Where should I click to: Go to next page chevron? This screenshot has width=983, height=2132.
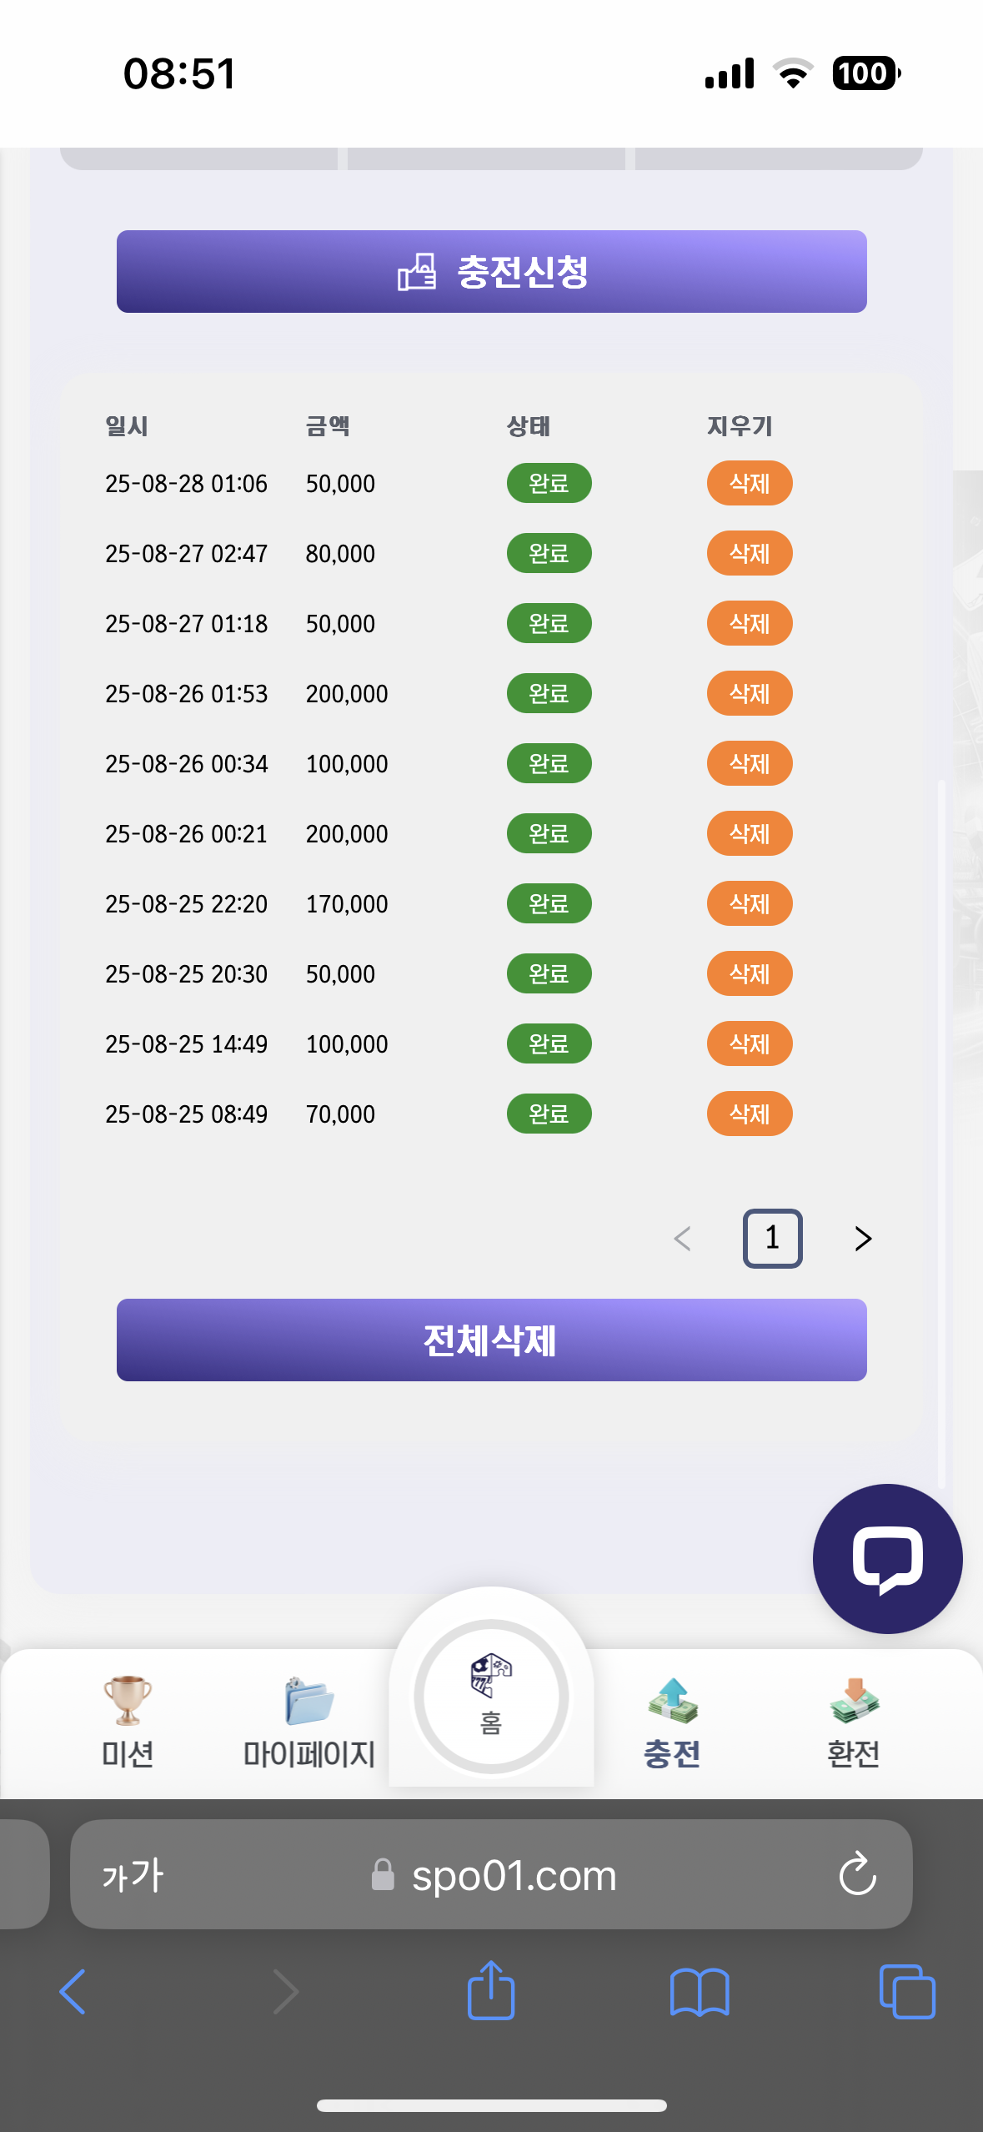tap(863, 1239)
